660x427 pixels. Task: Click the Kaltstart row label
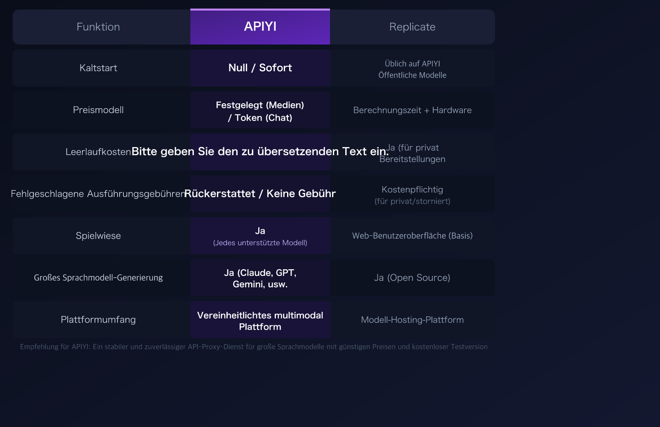98,68
